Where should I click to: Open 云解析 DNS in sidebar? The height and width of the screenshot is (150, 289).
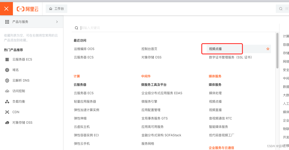[21, 81]
